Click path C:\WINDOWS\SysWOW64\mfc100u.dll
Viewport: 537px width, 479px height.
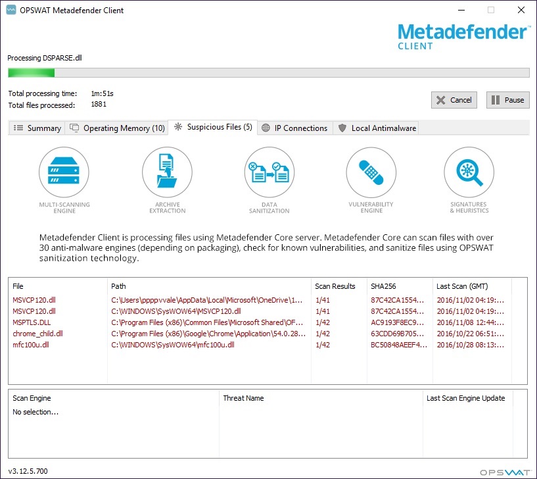coord(173,345)
